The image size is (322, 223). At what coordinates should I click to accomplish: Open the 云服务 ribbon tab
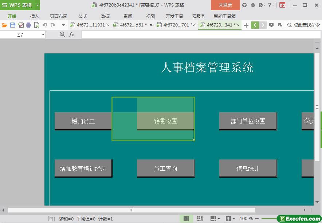click(199, 16)
